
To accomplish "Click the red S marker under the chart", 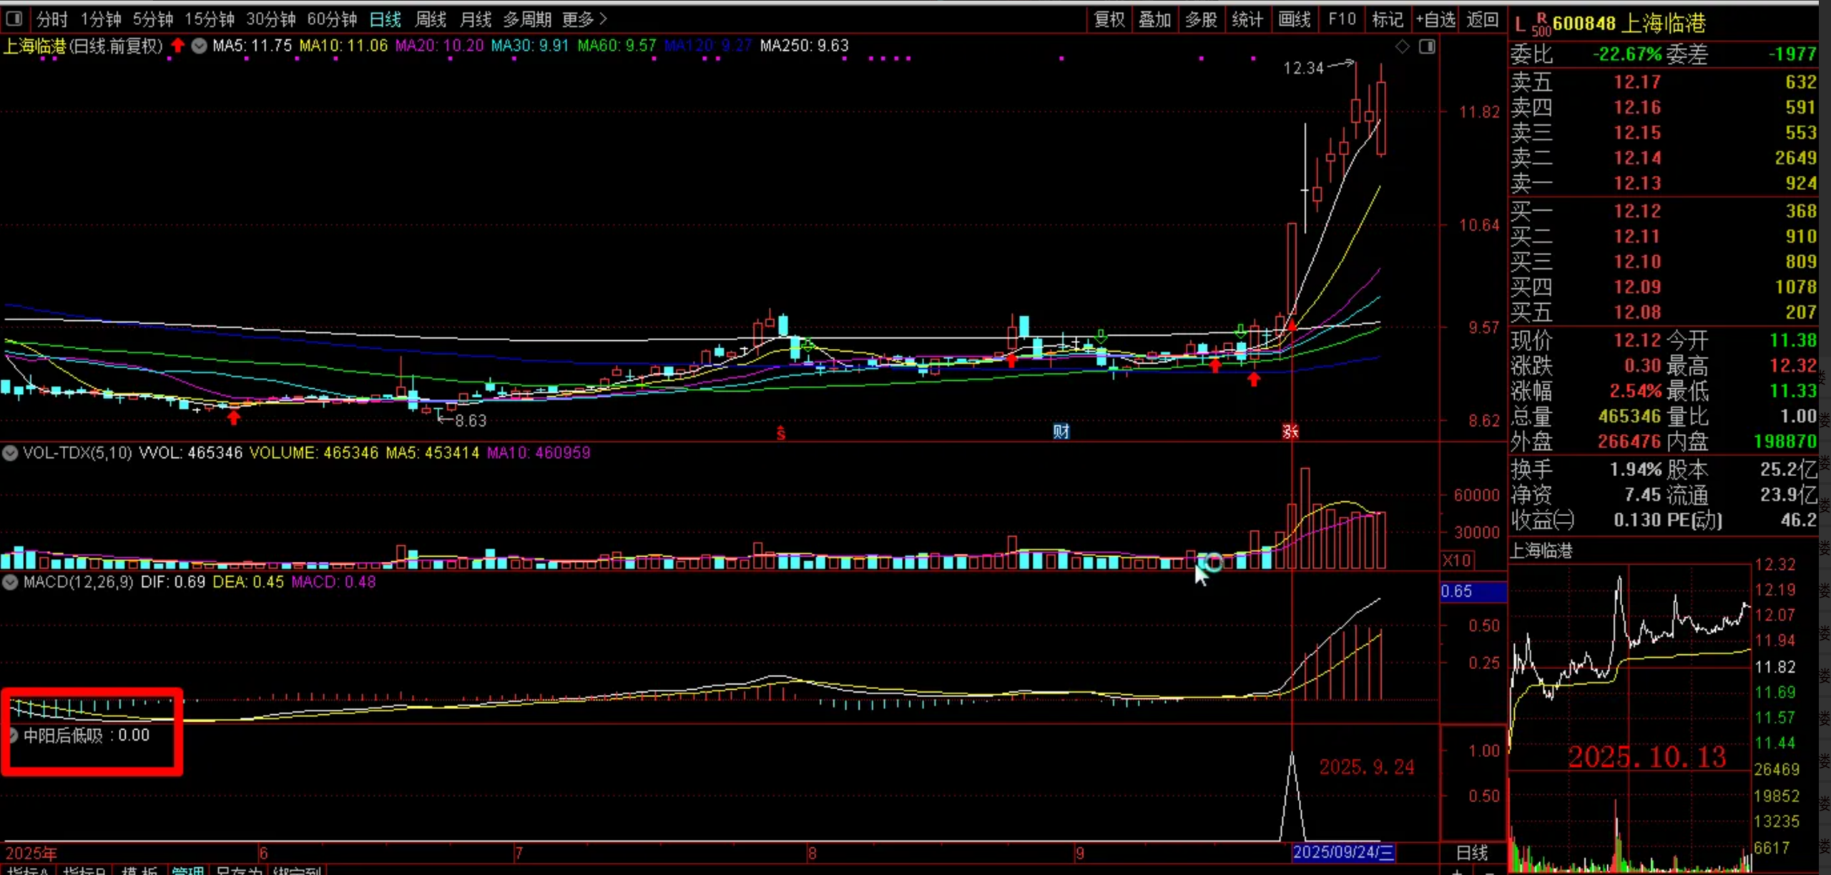I will [x=781, y=432].
